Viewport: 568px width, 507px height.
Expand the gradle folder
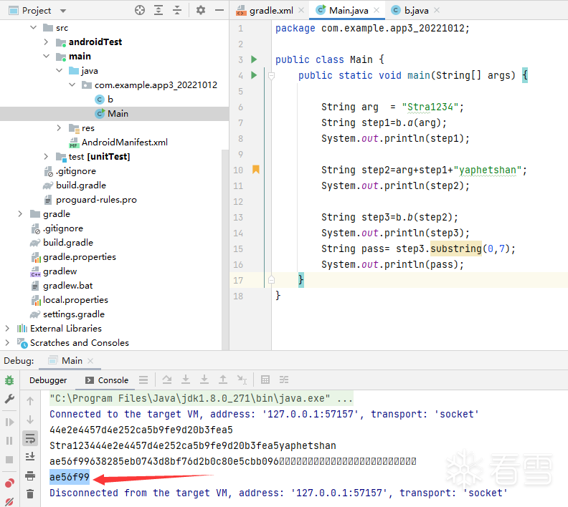[x=20, y=213]
